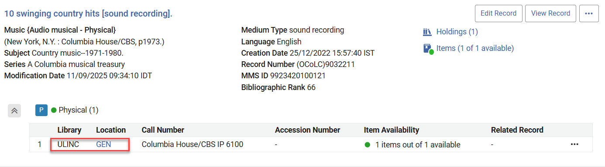Click the green dot beside Physical
This screenshot has height=167, width=605.
pos(54,110)
